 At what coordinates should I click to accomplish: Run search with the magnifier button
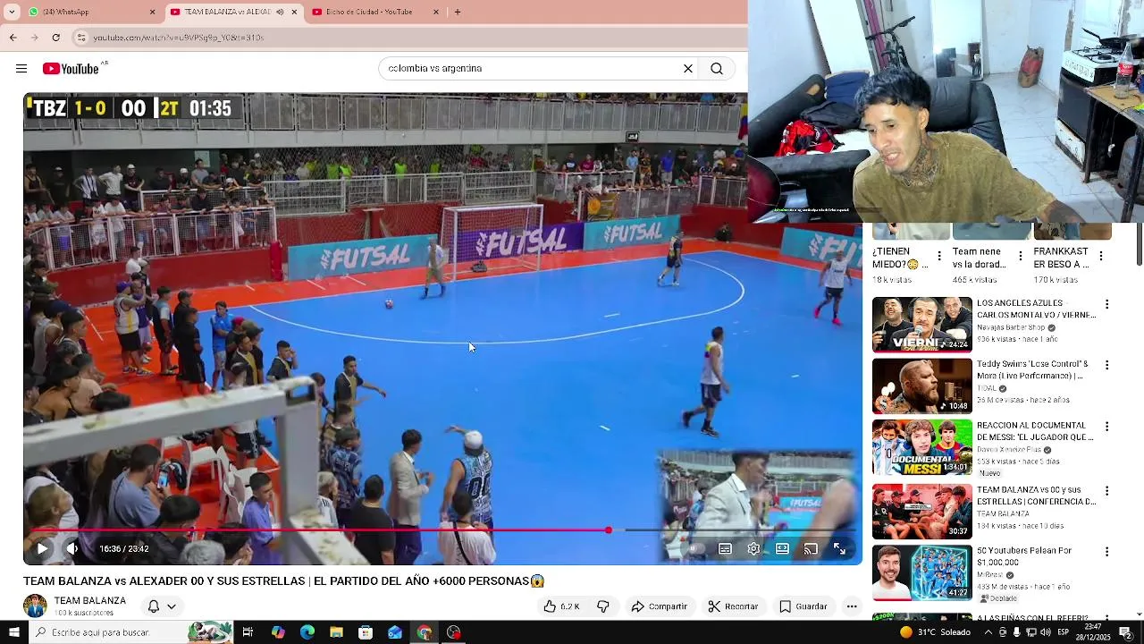(717, 69)
